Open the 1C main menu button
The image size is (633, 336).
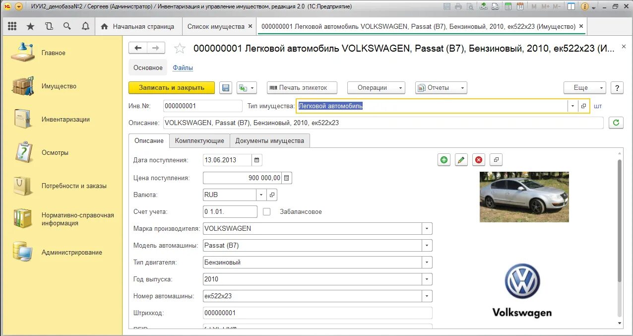18,6
